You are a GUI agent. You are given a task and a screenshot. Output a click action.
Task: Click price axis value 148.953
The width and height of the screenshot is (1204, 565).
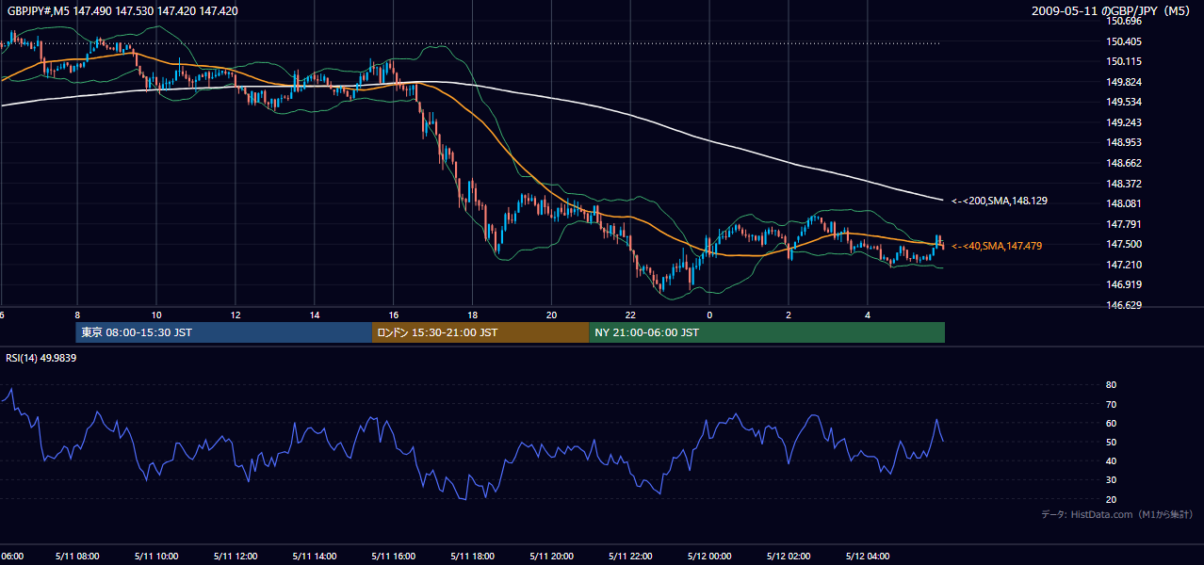pos(1123,143)
